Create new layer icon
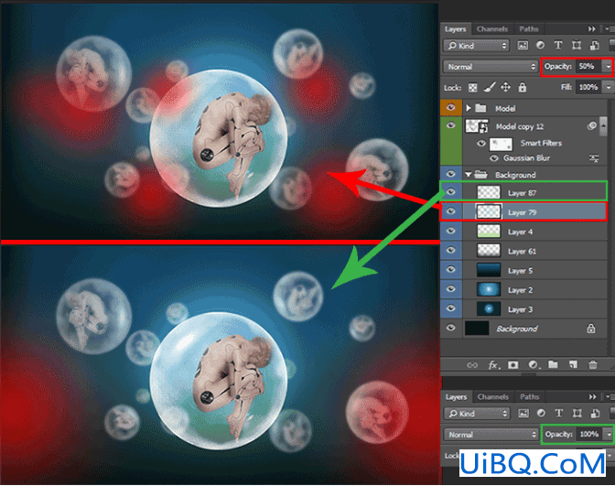615x486 pixels. coord(573,365)
